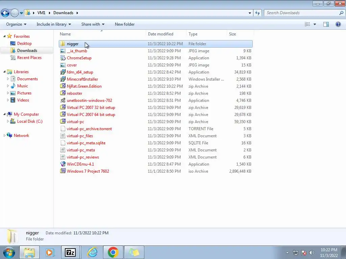
Task: Click the VM1 breadcrumb in address bar
Action: [41, 13]
